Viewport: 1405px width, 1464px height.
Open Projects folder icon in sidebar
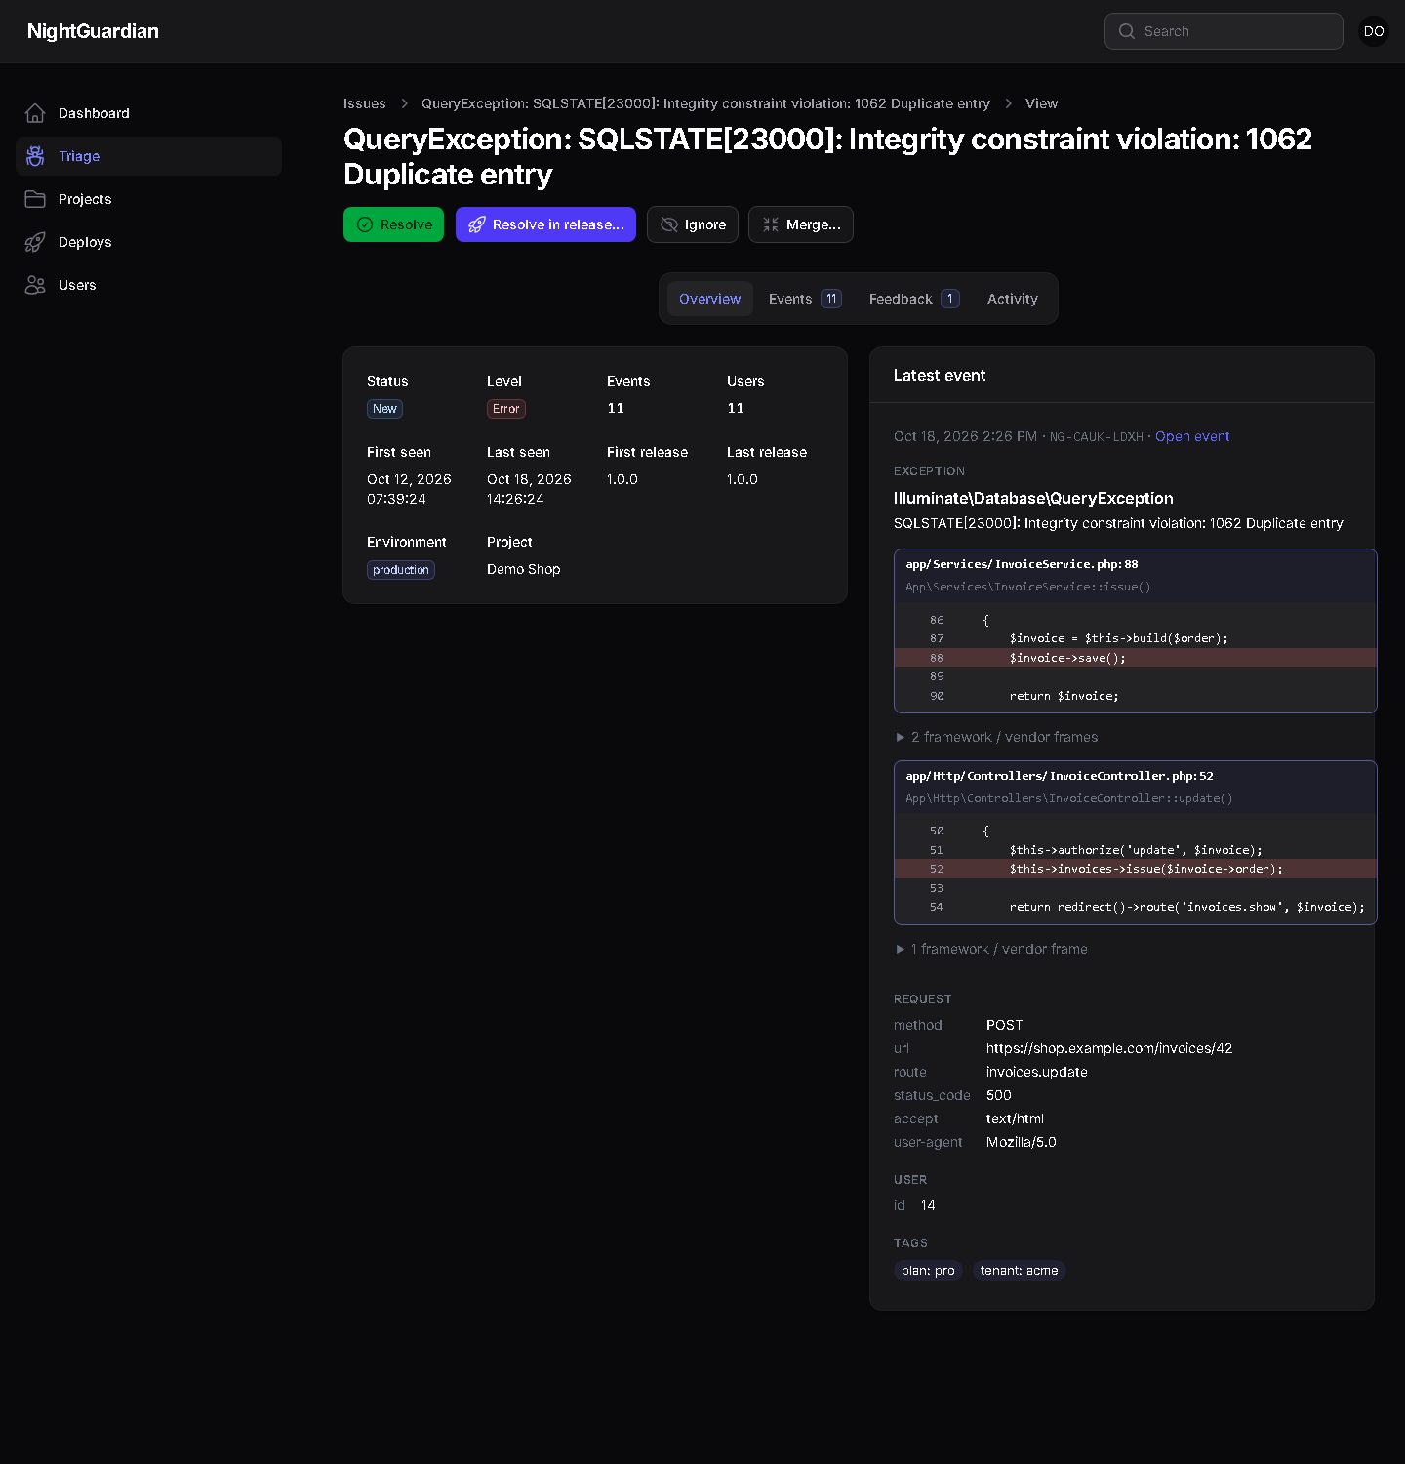(35, 199)
